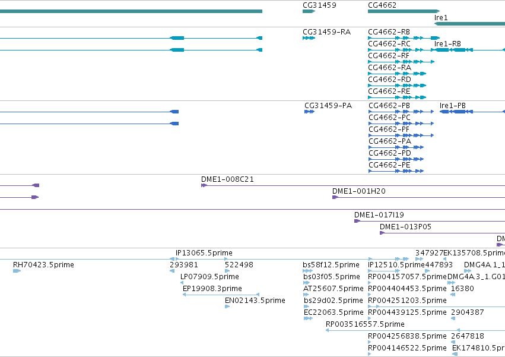505x357 pixels.
Task: Select EST bs03f05.5prime
Action: pos(331,277)
